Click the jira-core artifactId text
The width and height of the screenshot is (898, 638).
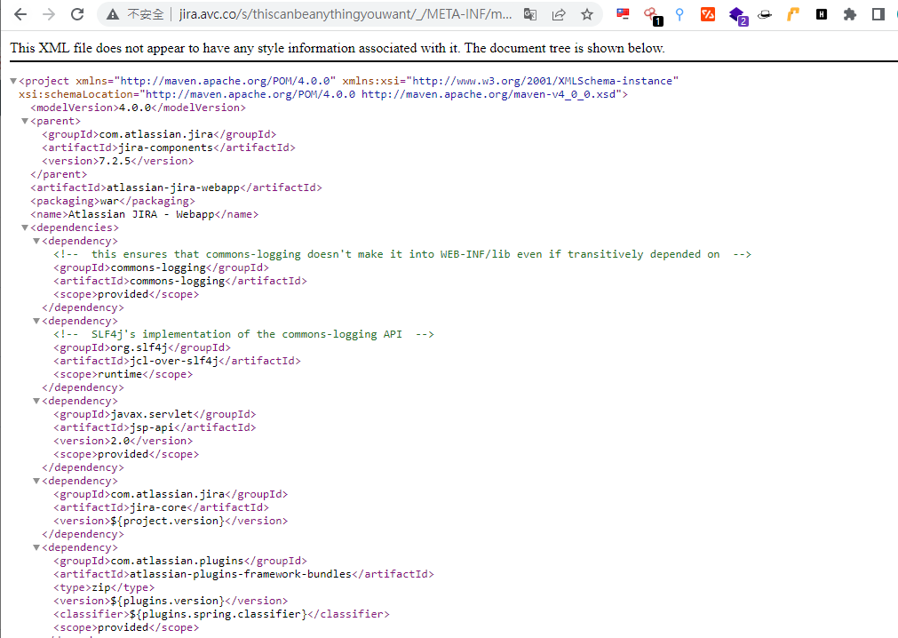point(158,507)
